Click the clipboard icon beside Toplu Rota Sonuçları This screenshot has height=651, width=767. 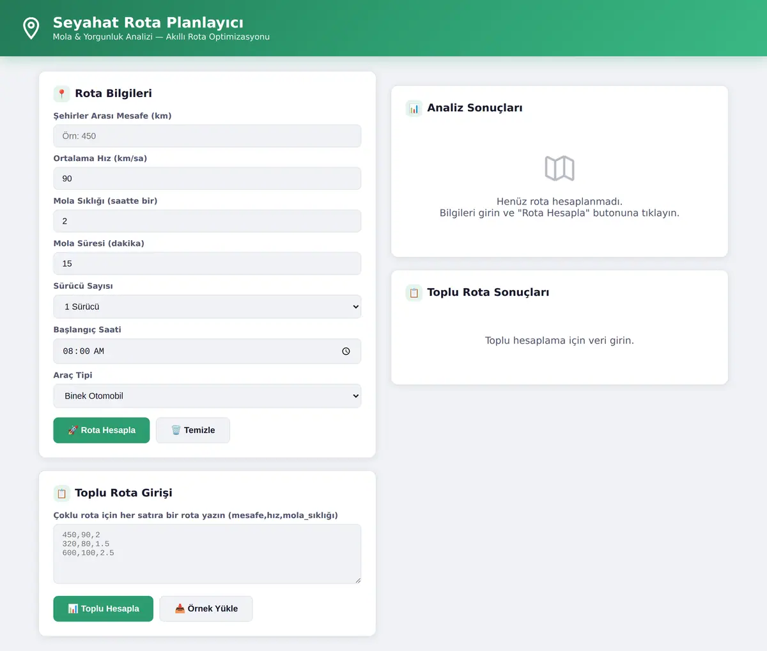tap(414, 293)
